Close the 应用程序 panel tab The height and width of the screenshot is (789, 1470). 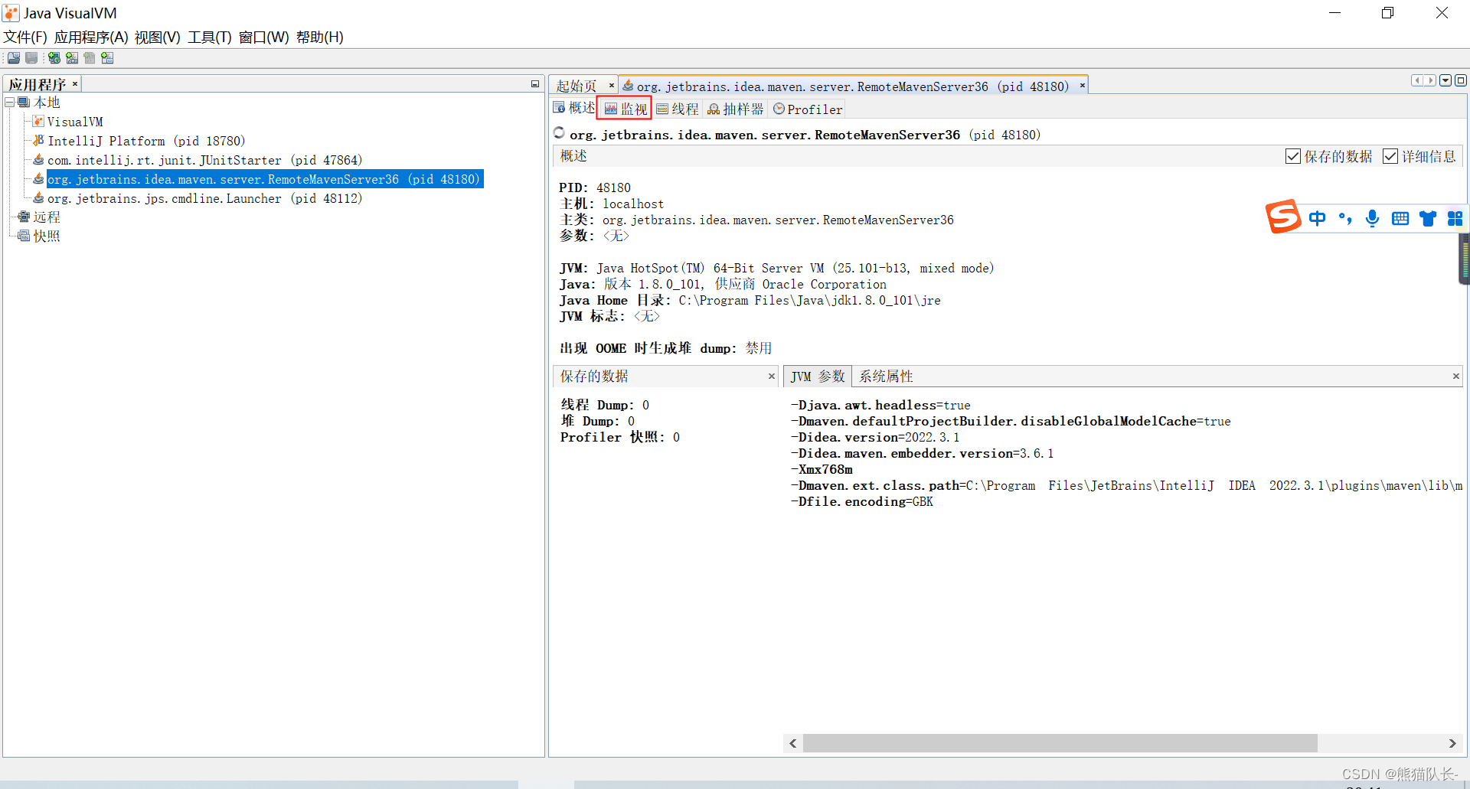pyautogui.click(x=75, y=84)
